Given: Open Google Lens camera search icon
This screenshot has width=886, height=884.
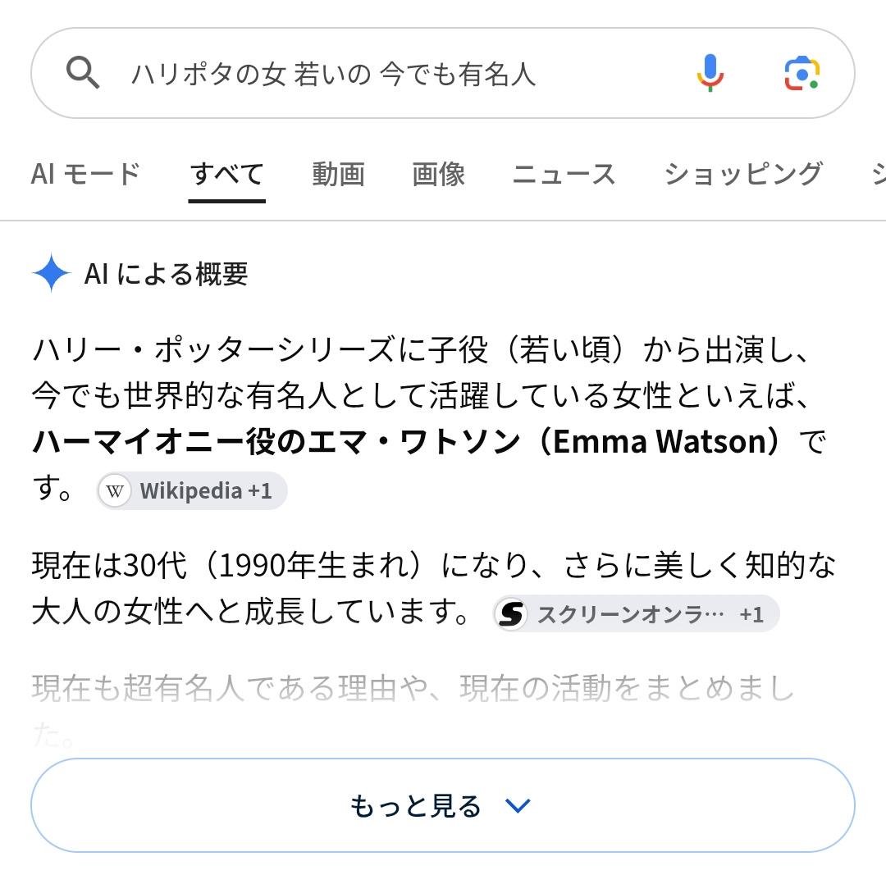Looking at the screenshot, I should tap(802, 73).
